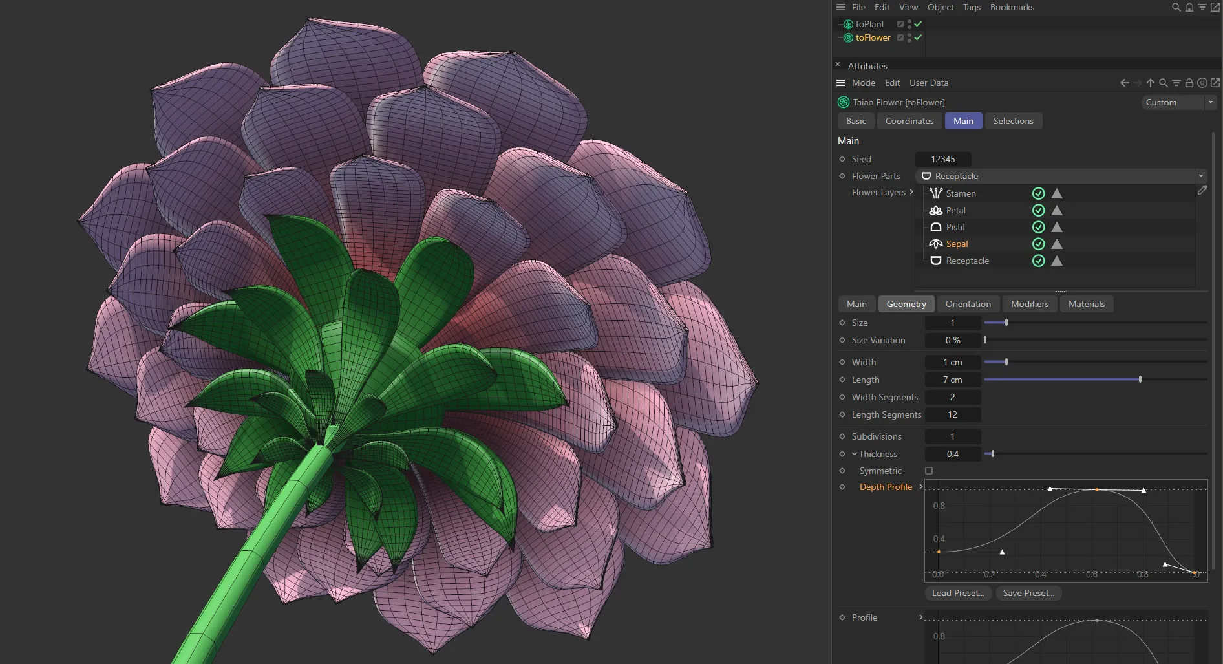1223x664 pixels.
Task: Select the Pistil flower part icon
Action: pyautogui.click(x=935, y=227)
